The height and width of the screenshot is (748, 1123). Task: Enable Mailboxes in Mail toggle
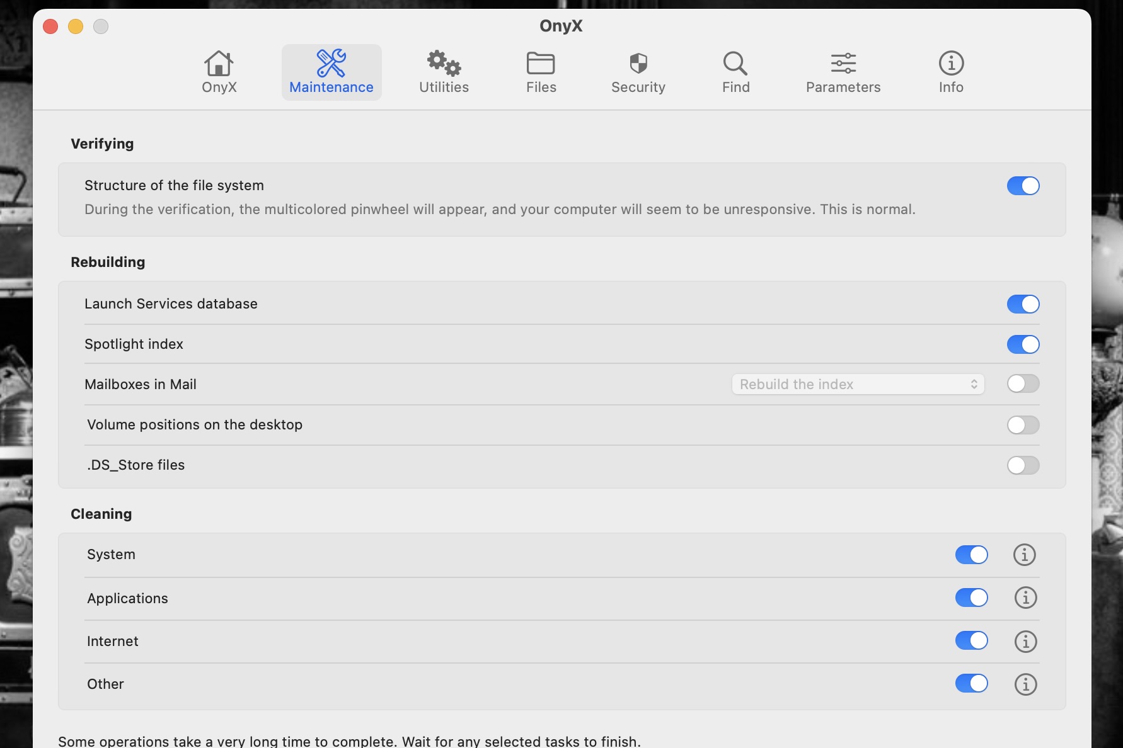pos(1023,383)
